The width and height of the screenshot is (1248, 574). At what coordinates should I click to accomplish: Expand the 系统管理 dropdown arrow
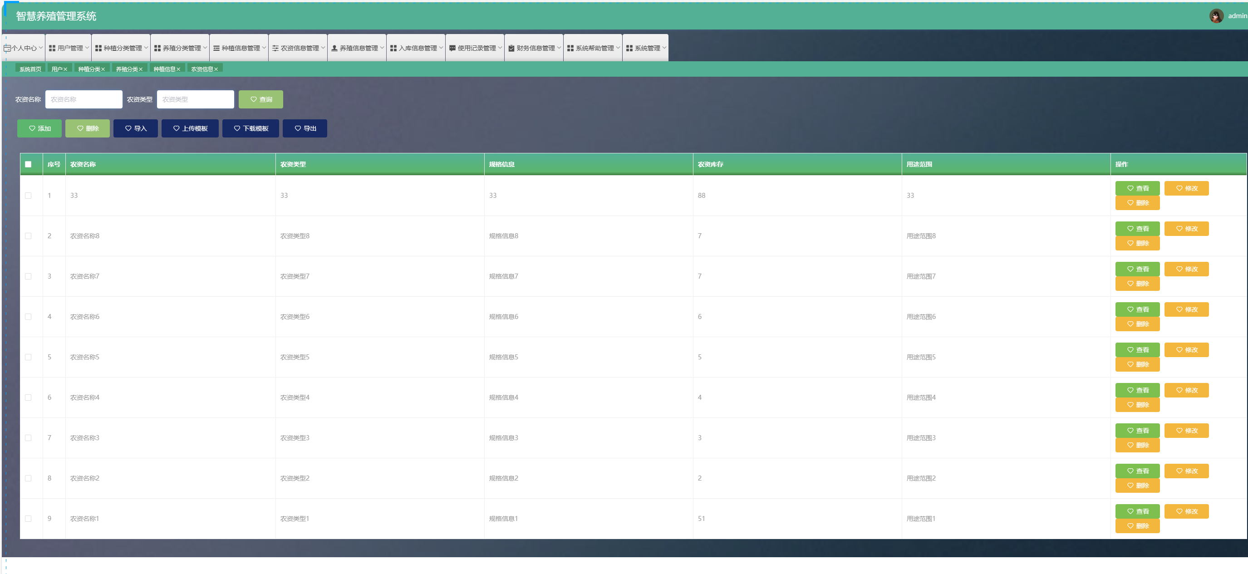pyautogui.click(x=664, y=48)
